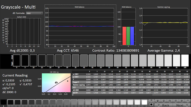Click the stop measurement icon in bottom toolbar
Screen dimensions: 191x107
(158, 101)
